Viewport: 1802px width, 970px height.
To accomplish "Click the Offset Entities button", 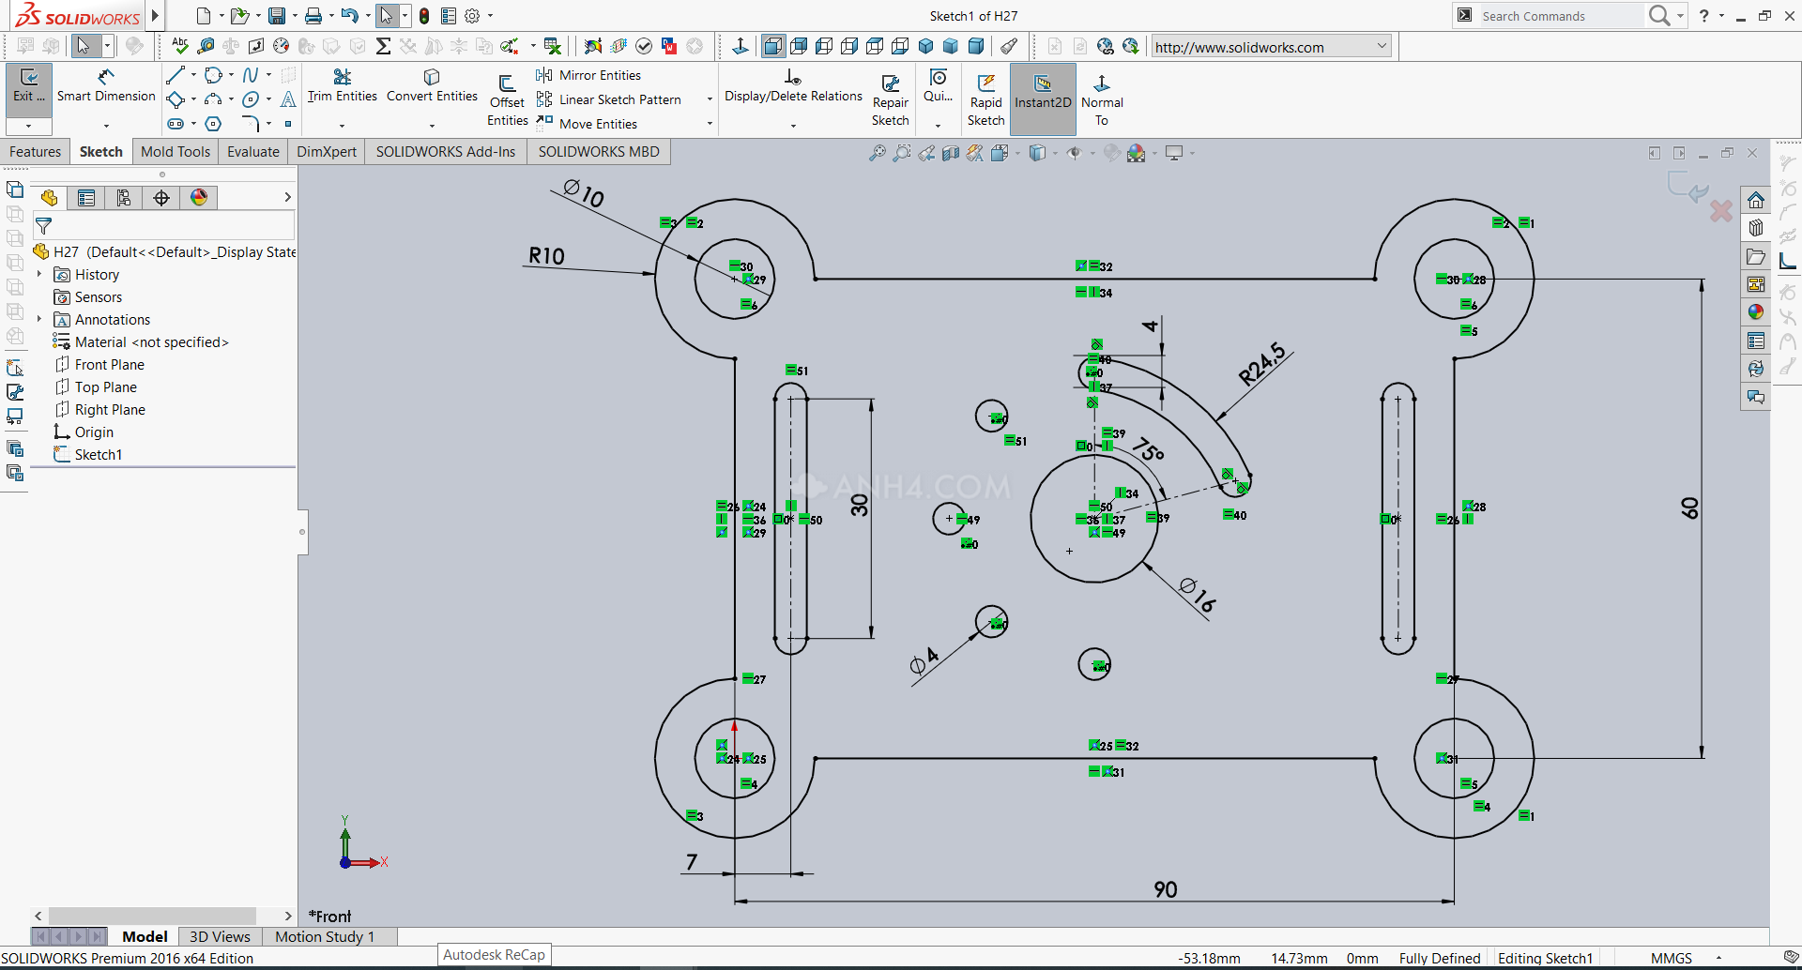I will coord(507,99).
